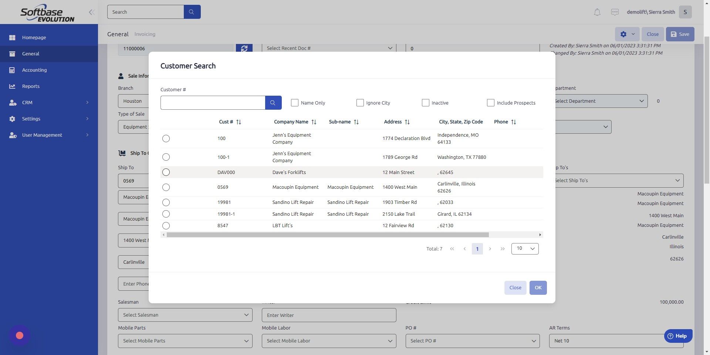Enable the Ignore City checkbox

(x=360, y=103)
